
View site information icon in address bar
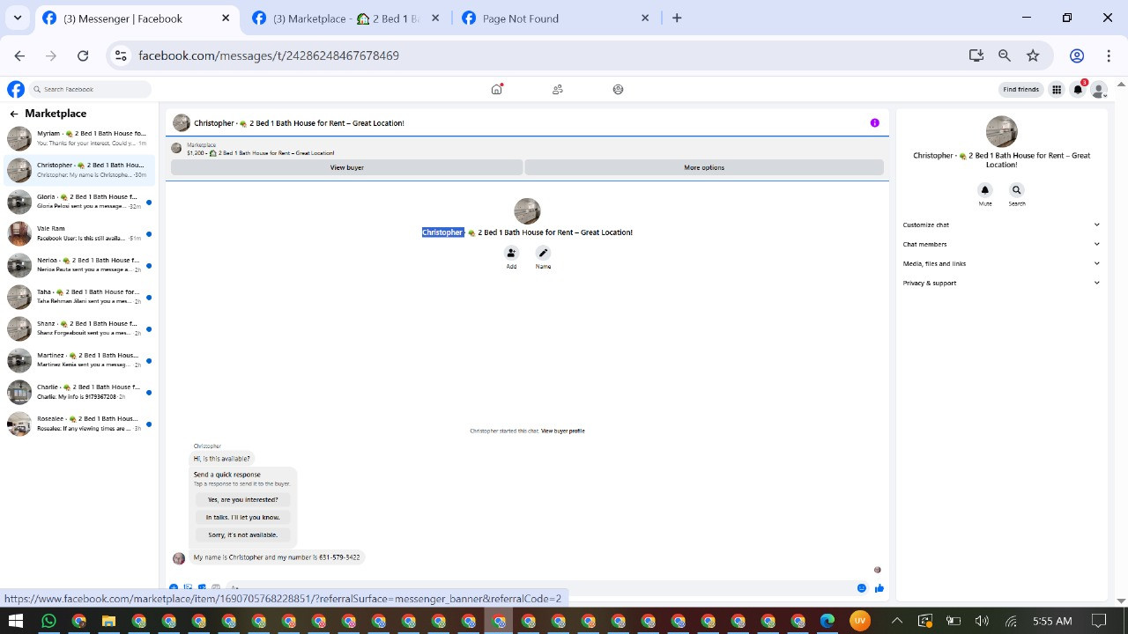[x=122, y=55]
